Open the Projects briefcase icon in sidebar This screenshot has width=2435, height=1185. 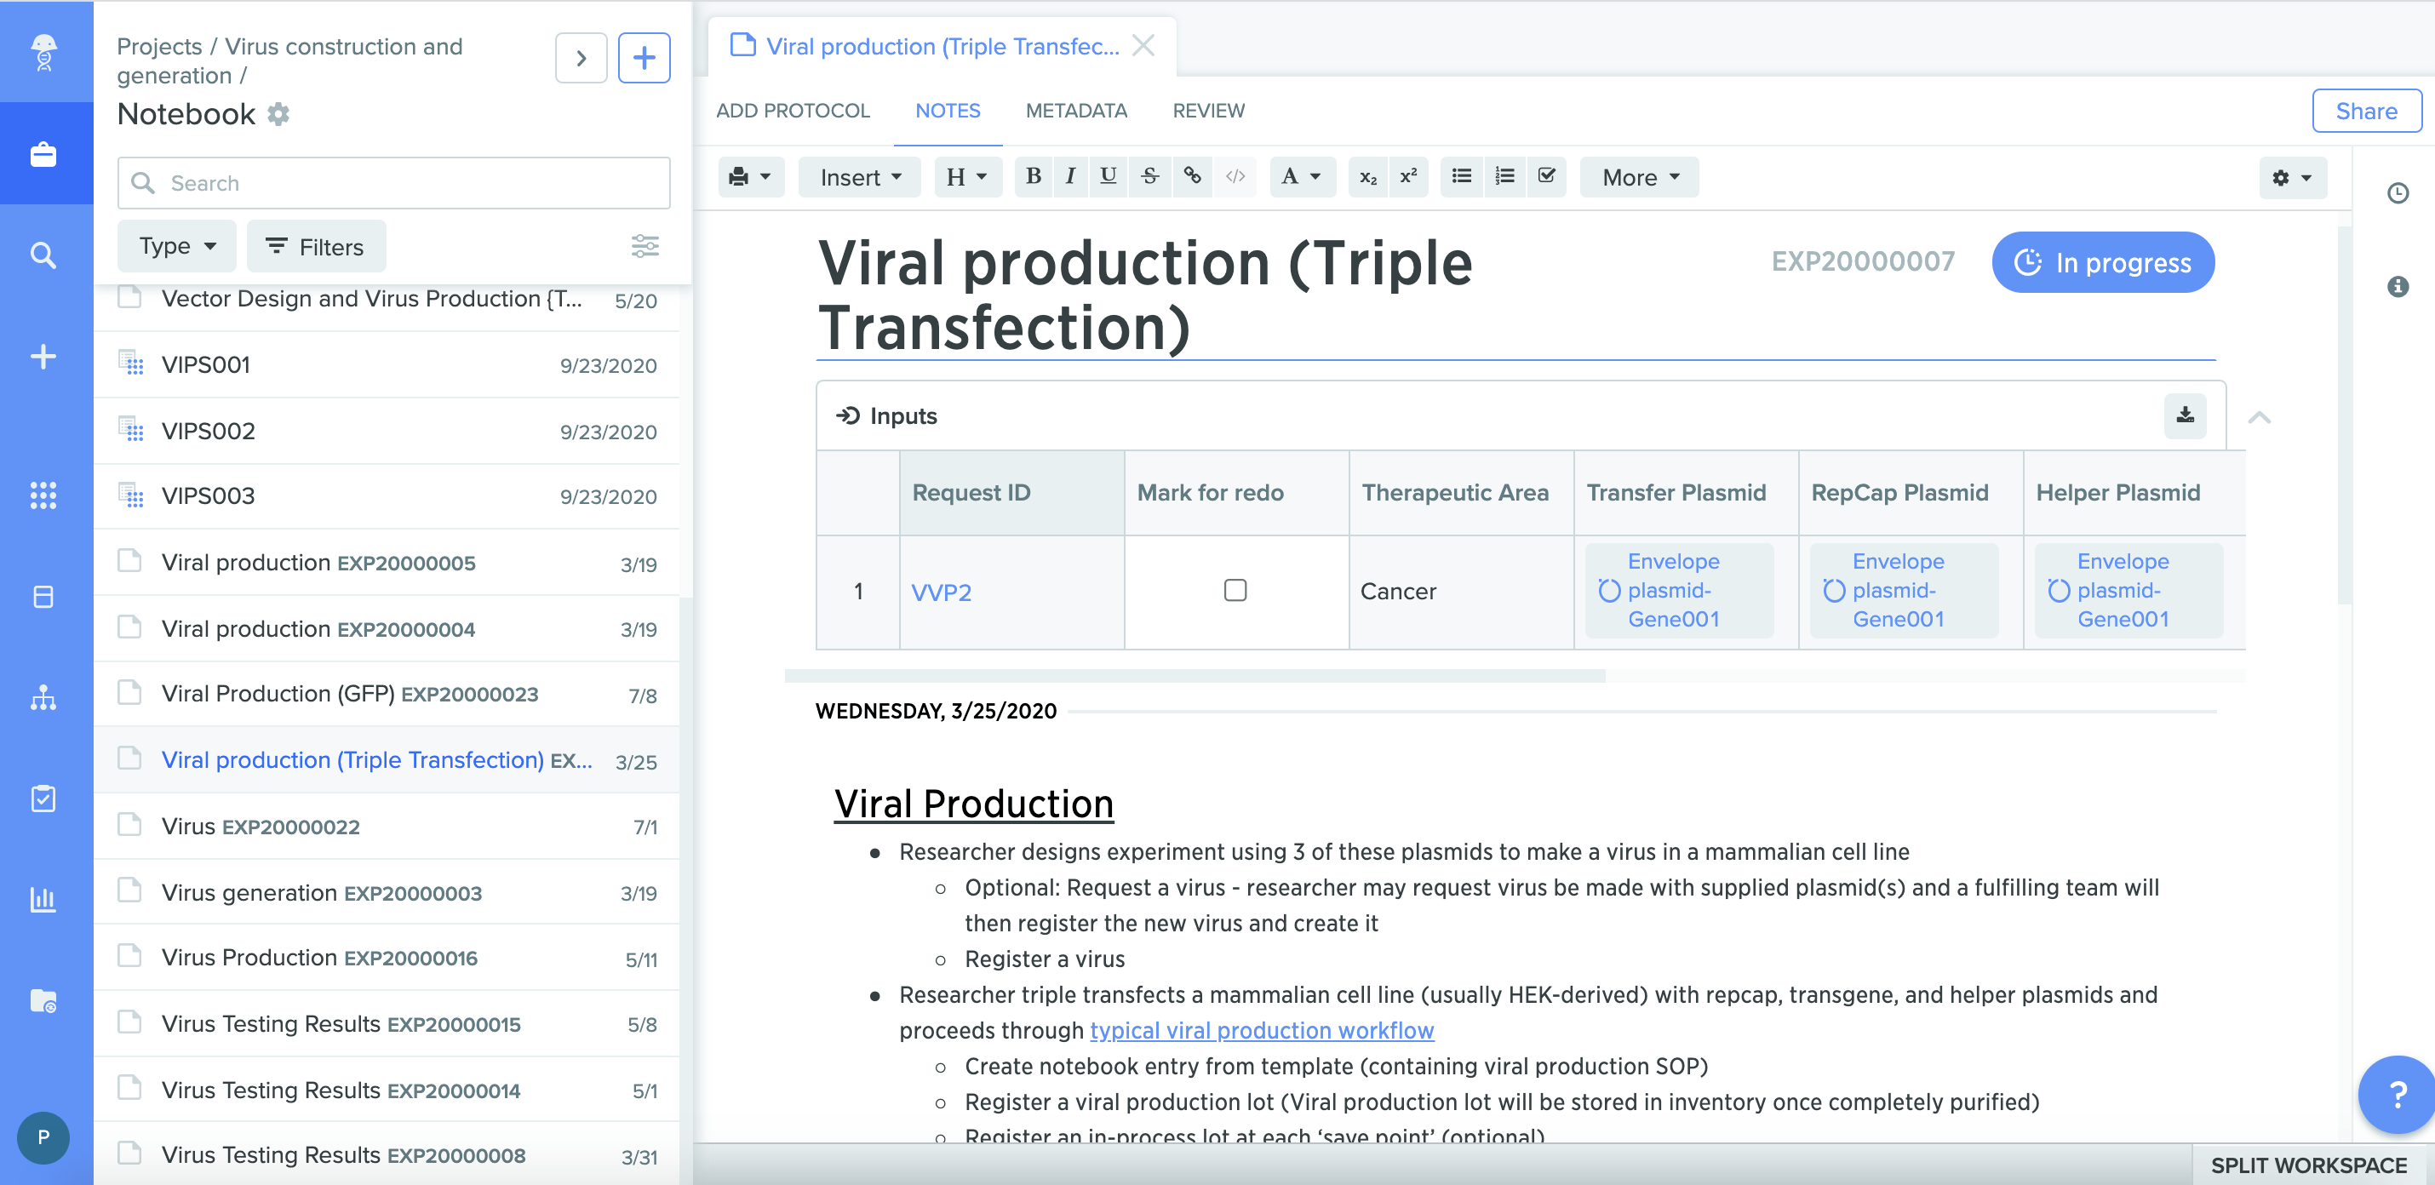click(43, 153)
